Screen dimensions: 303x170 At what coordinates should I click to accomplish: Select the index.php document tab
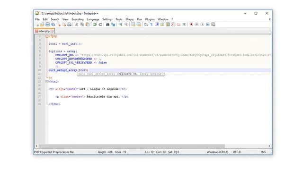44,31
